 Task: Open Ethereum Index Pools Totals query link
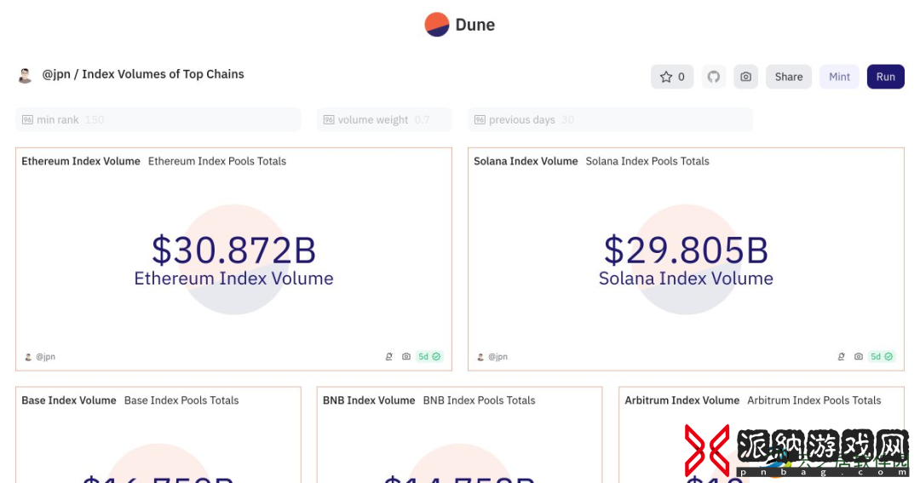click(217, 161)
